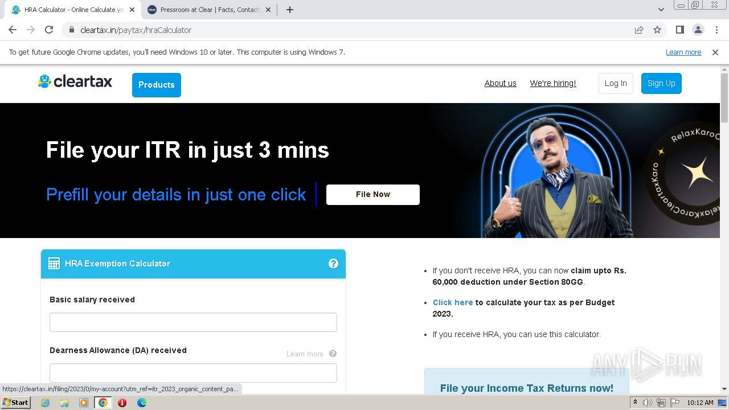Open the Products menu
The height and width of the screenshot is (410, 729).
(x=157, y=85)
